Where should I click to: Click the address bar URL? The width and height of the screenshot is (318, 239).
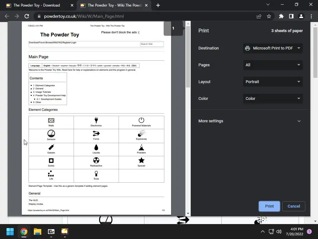(84, 16)
